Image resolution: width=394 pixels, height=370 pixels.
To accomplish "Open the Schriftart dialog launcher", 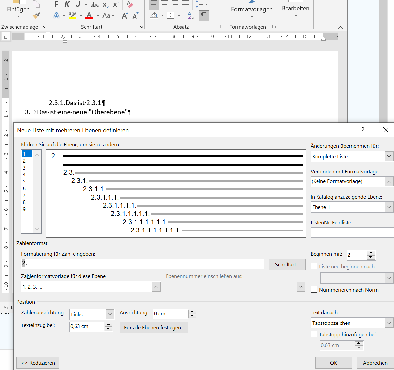I will click(141, 27).
